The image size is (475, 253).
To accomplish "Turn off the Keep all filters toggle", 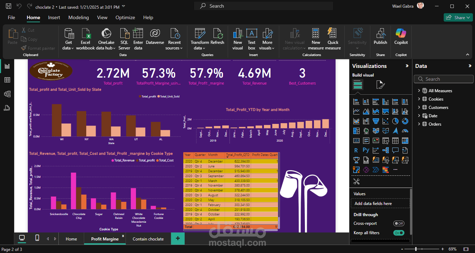I will (x=398, y=232).
